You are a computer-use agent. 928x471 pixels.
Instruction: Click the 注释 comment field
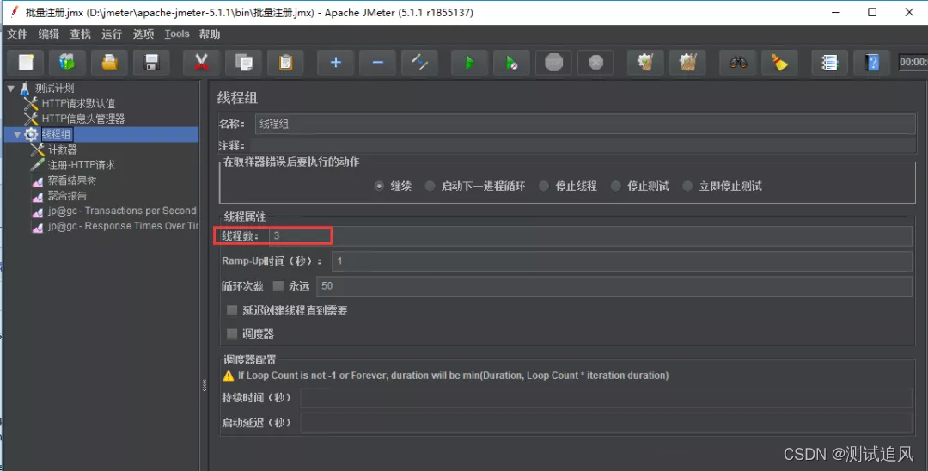coord(583,145)
